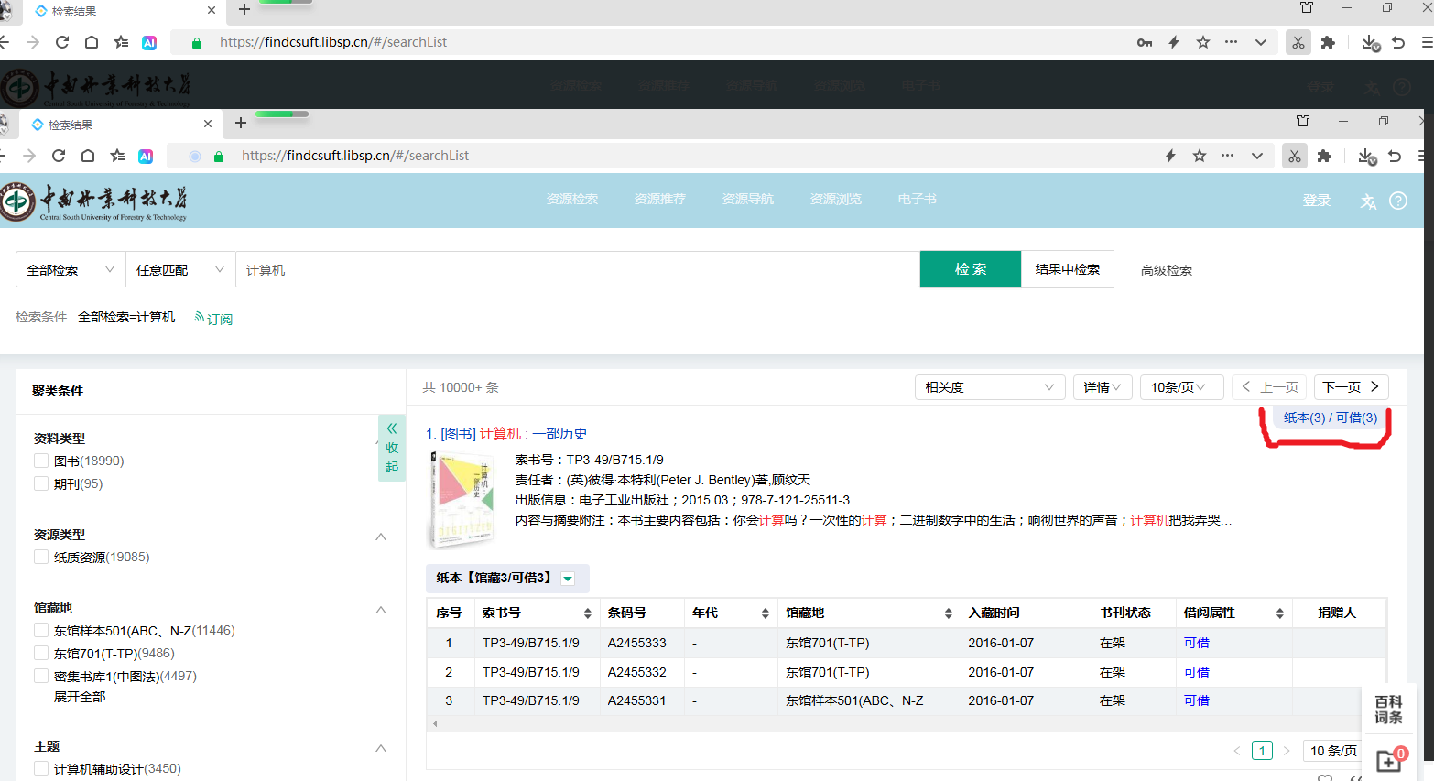Open the browser extensions puzzle icon

(x=1324, y=156)
